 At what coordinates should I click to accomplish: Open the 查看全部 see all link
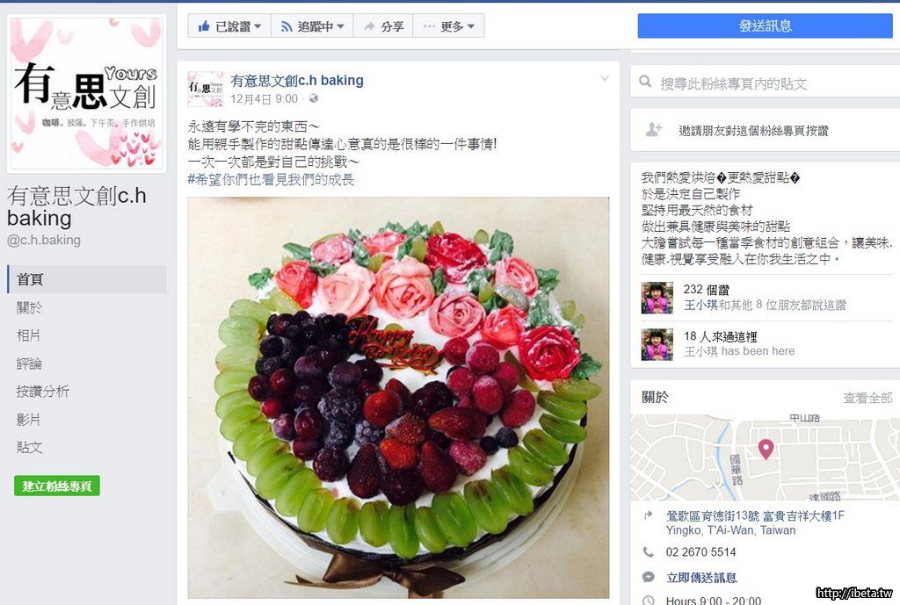click(867, 398)
